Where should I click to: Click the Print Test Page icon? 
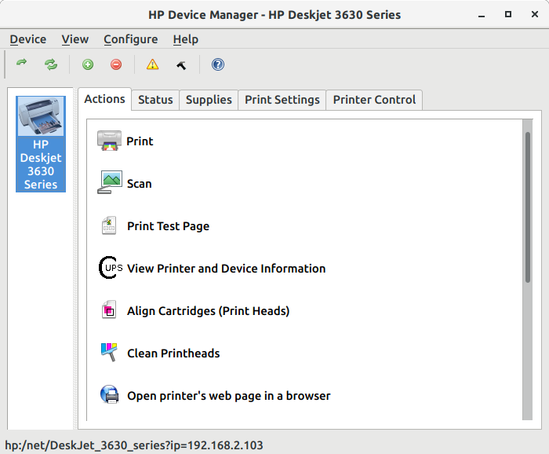[x=109, y=225]
